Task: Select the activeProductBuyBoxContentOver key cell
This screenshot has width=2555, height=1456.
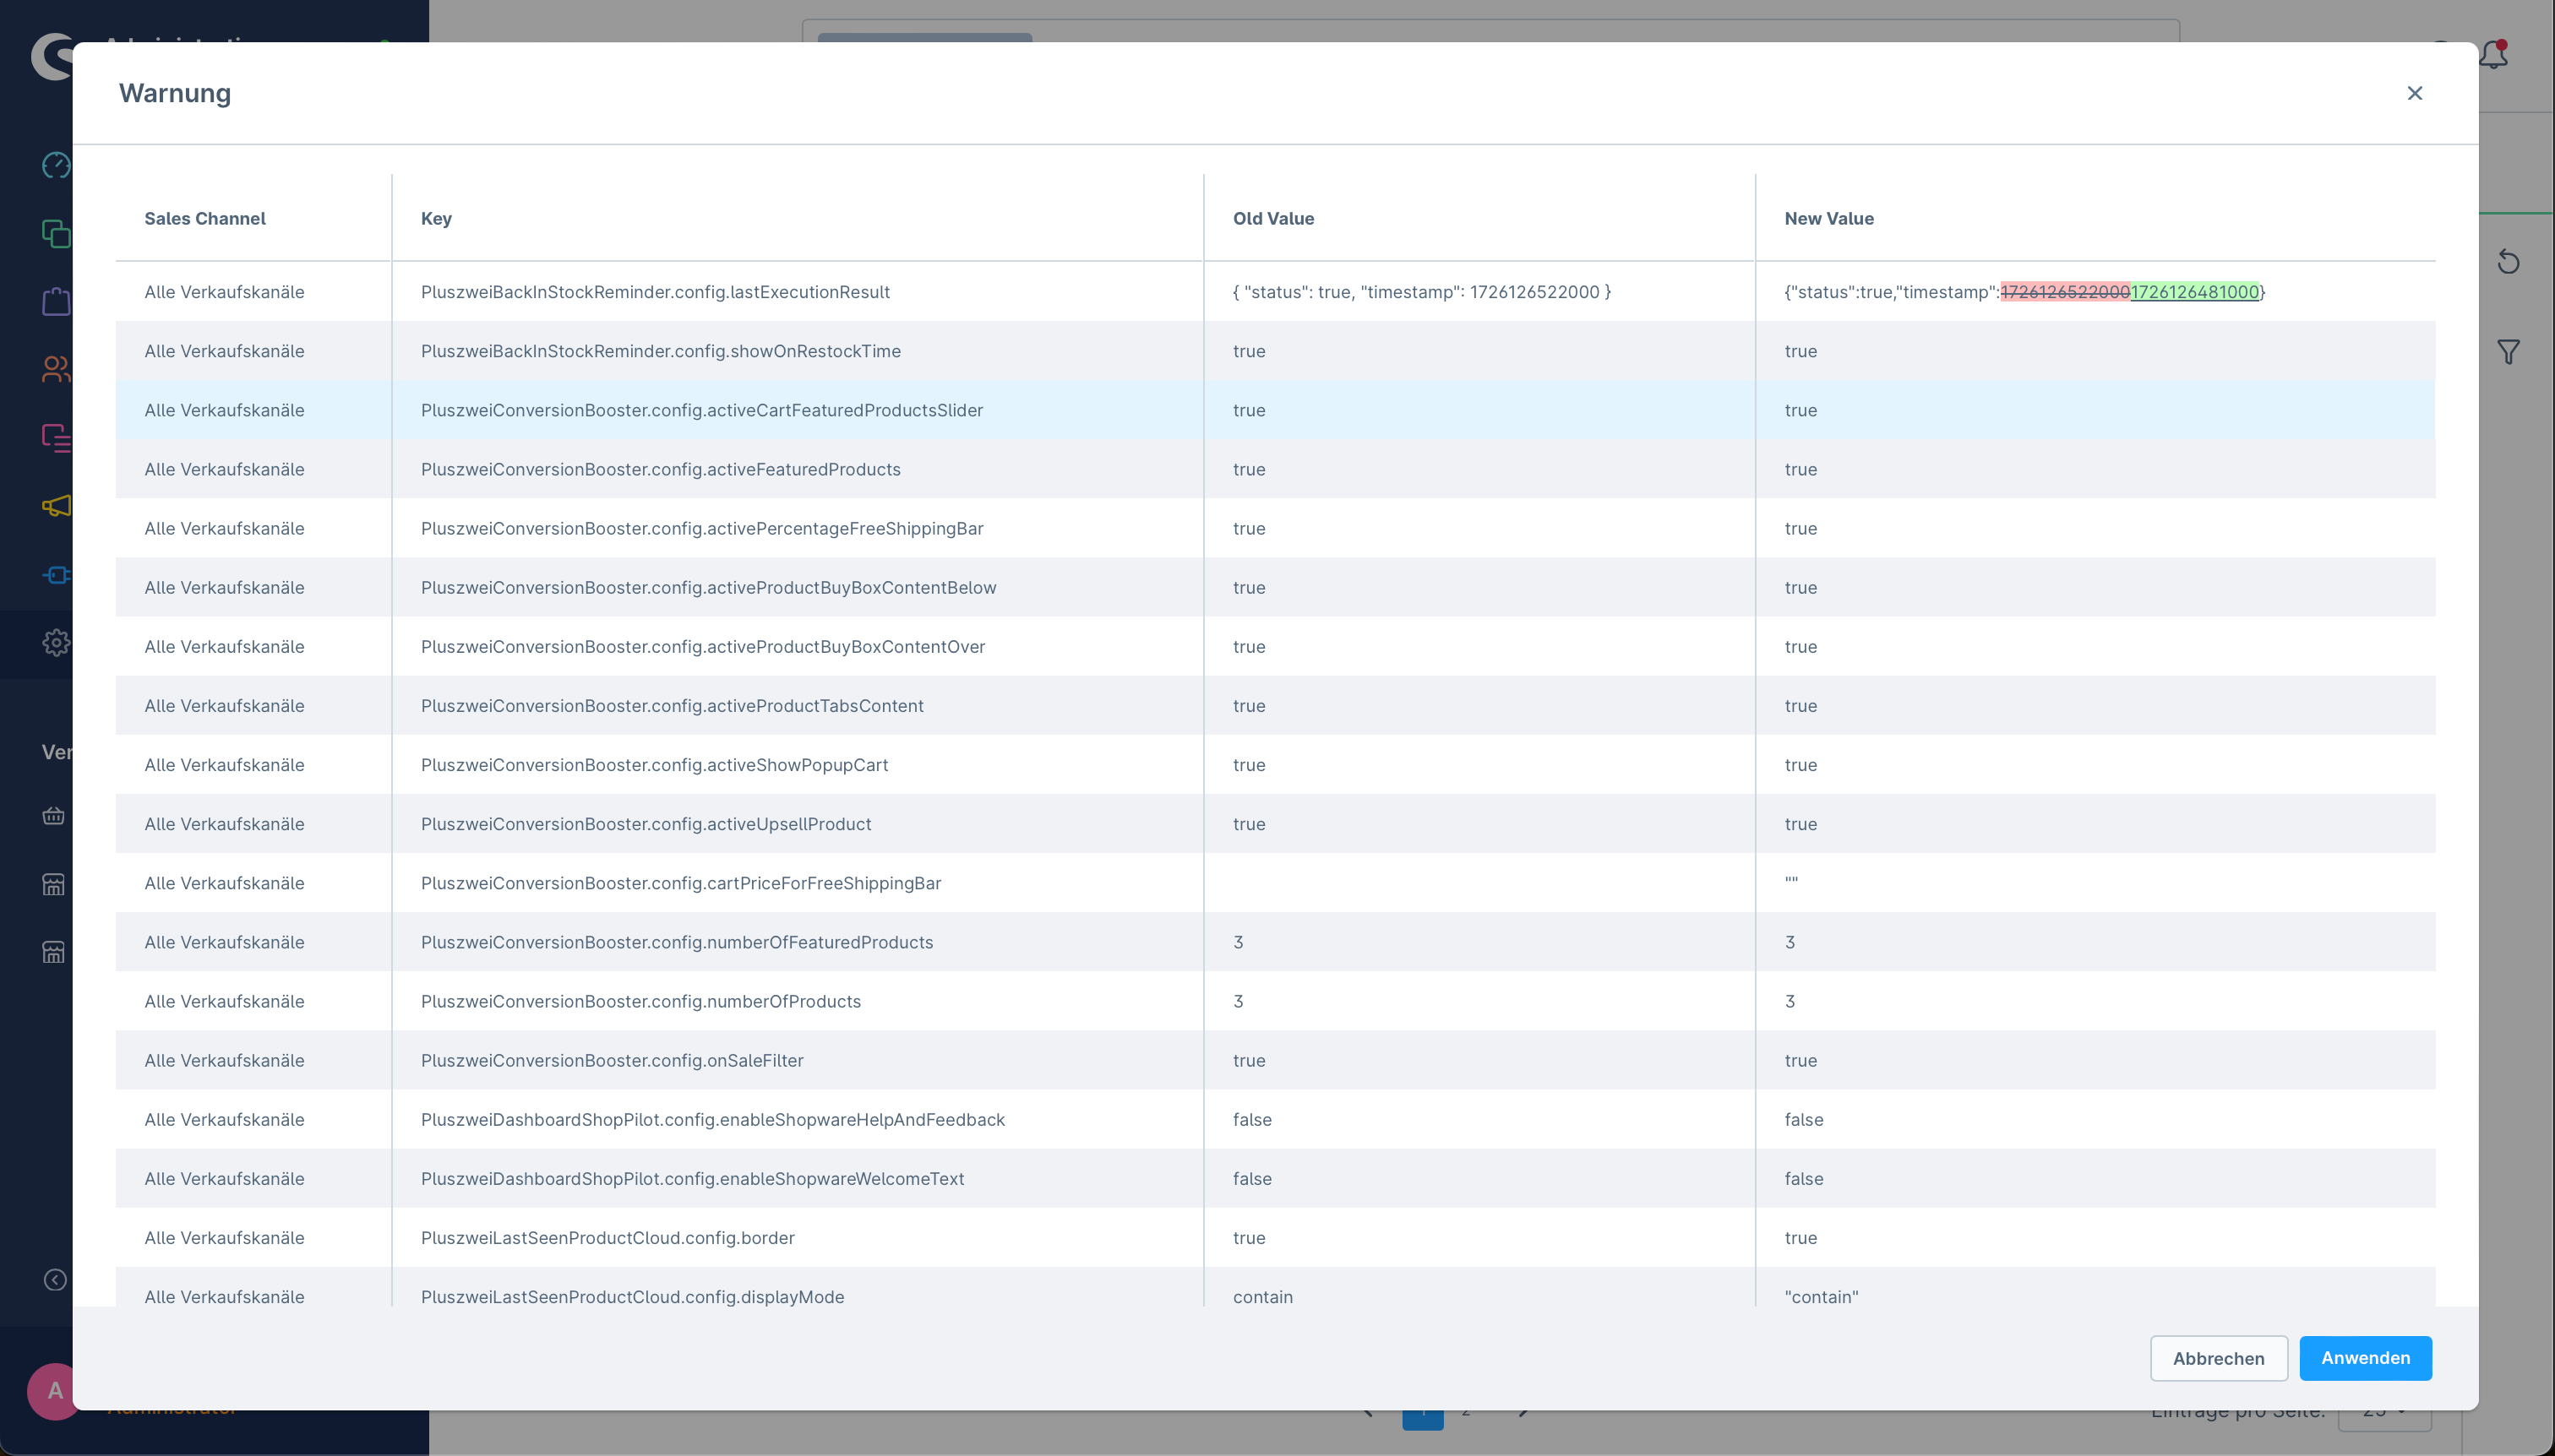Action: [798, 646]
